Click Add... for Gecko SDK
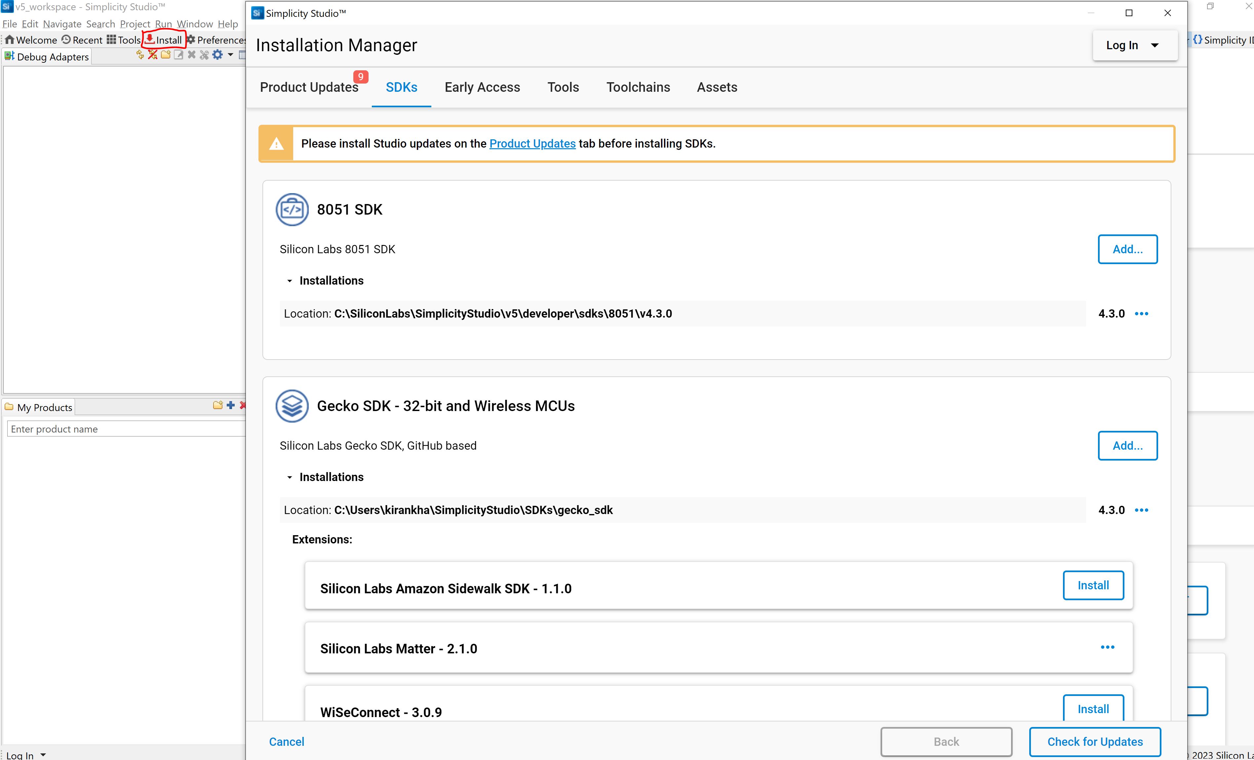The height and width of the screenshot is (760, 1254). (x=1128, y=446)
